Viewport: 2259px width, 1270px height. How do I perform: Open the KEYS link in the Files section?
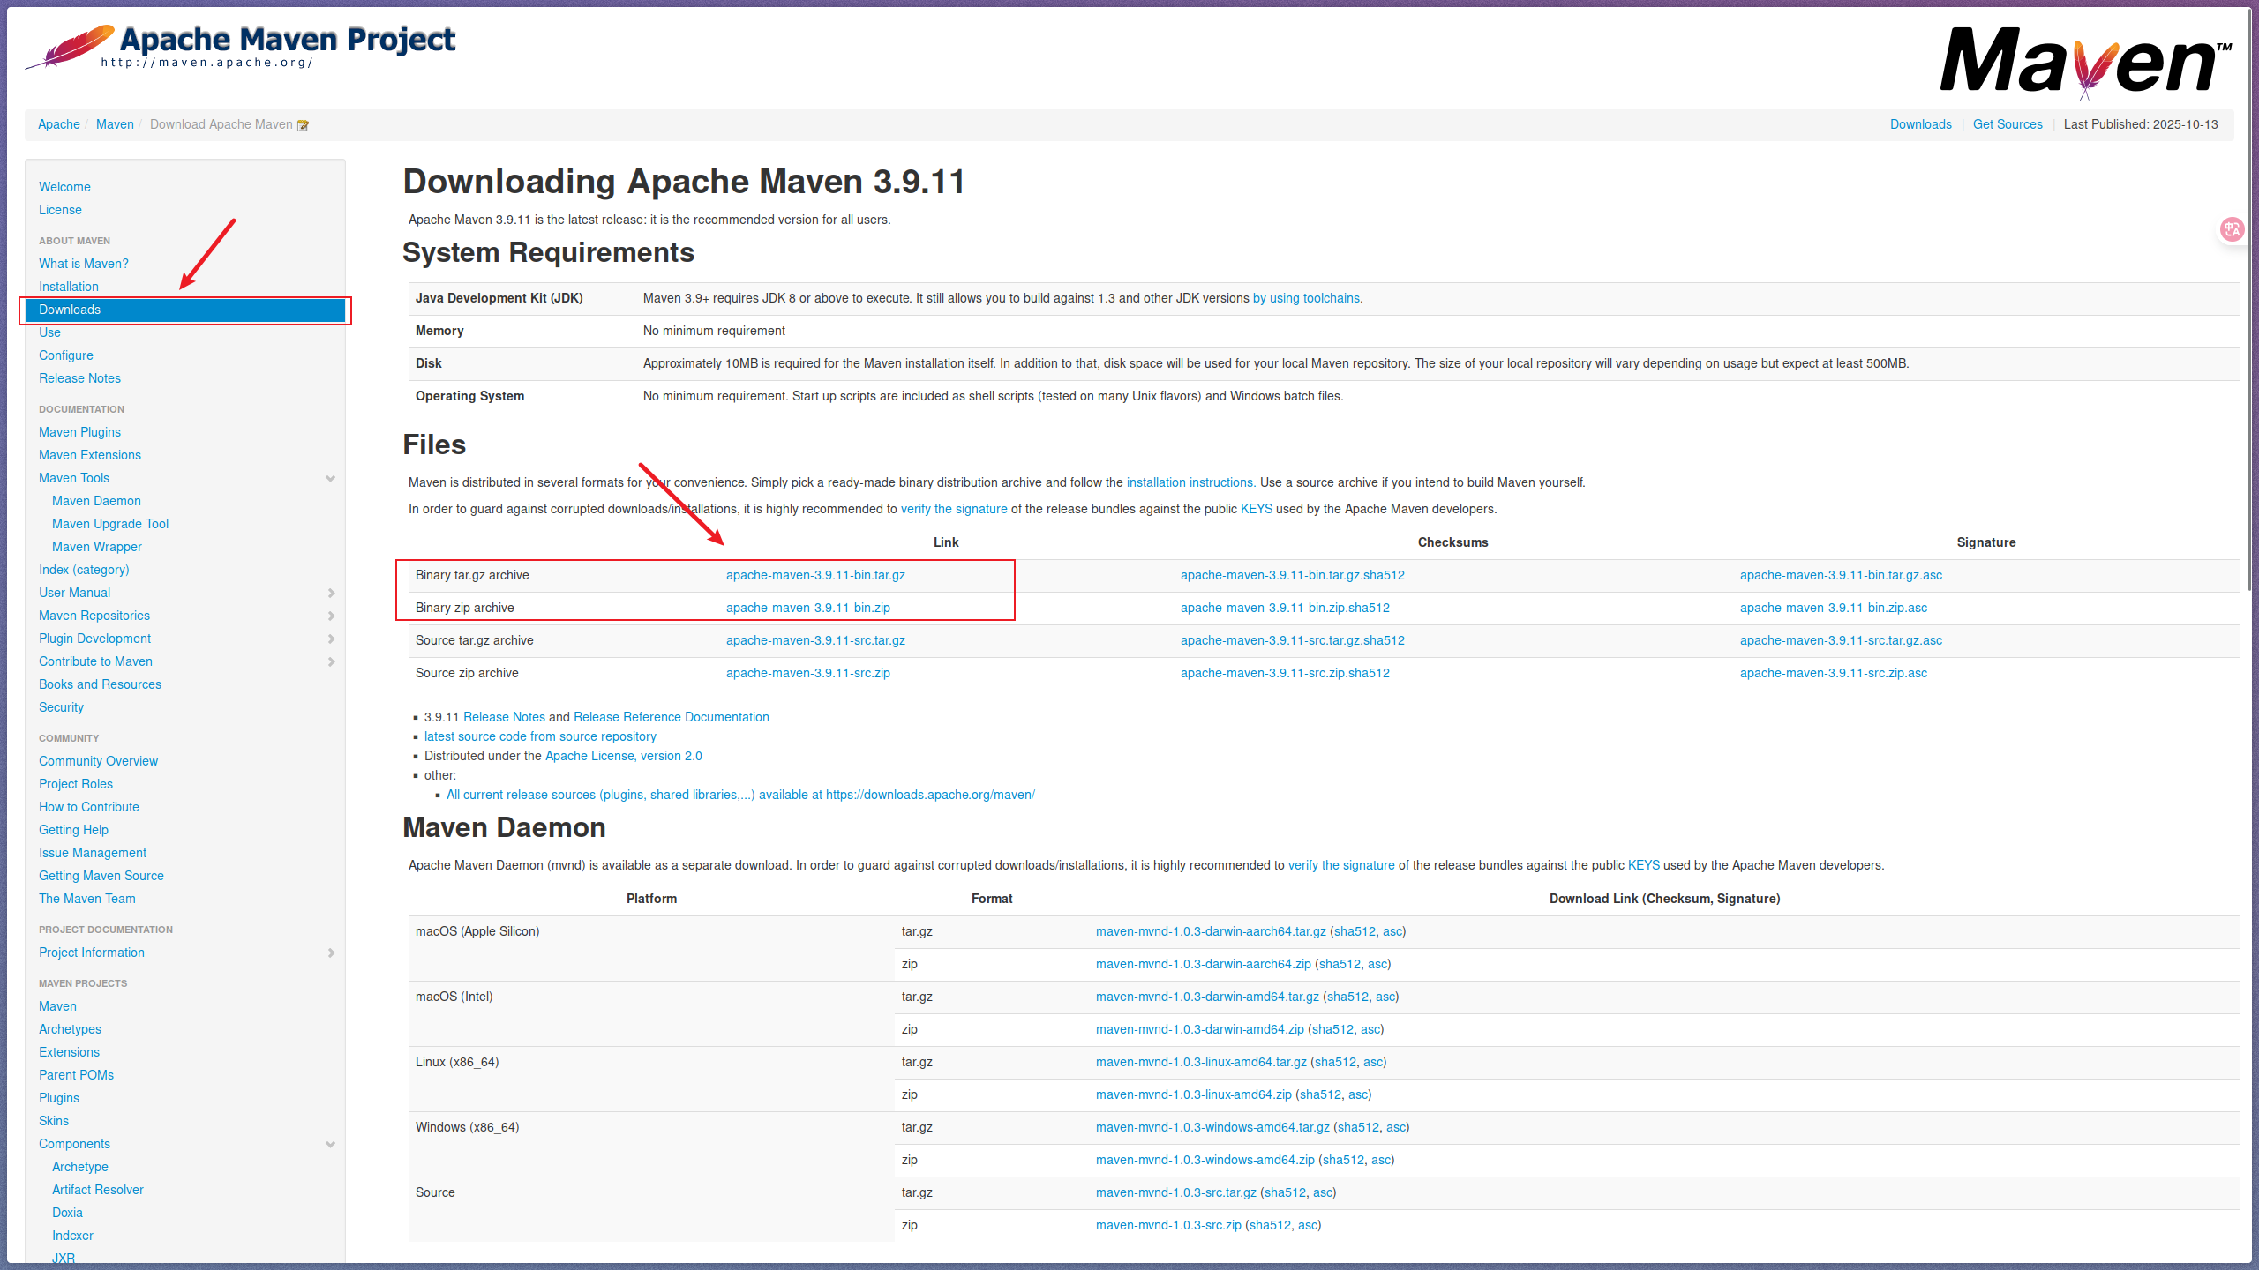point(1256,509)
